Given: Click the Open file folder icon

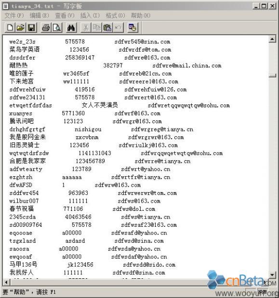Looking at the screenshot, I should pos(21,27).
